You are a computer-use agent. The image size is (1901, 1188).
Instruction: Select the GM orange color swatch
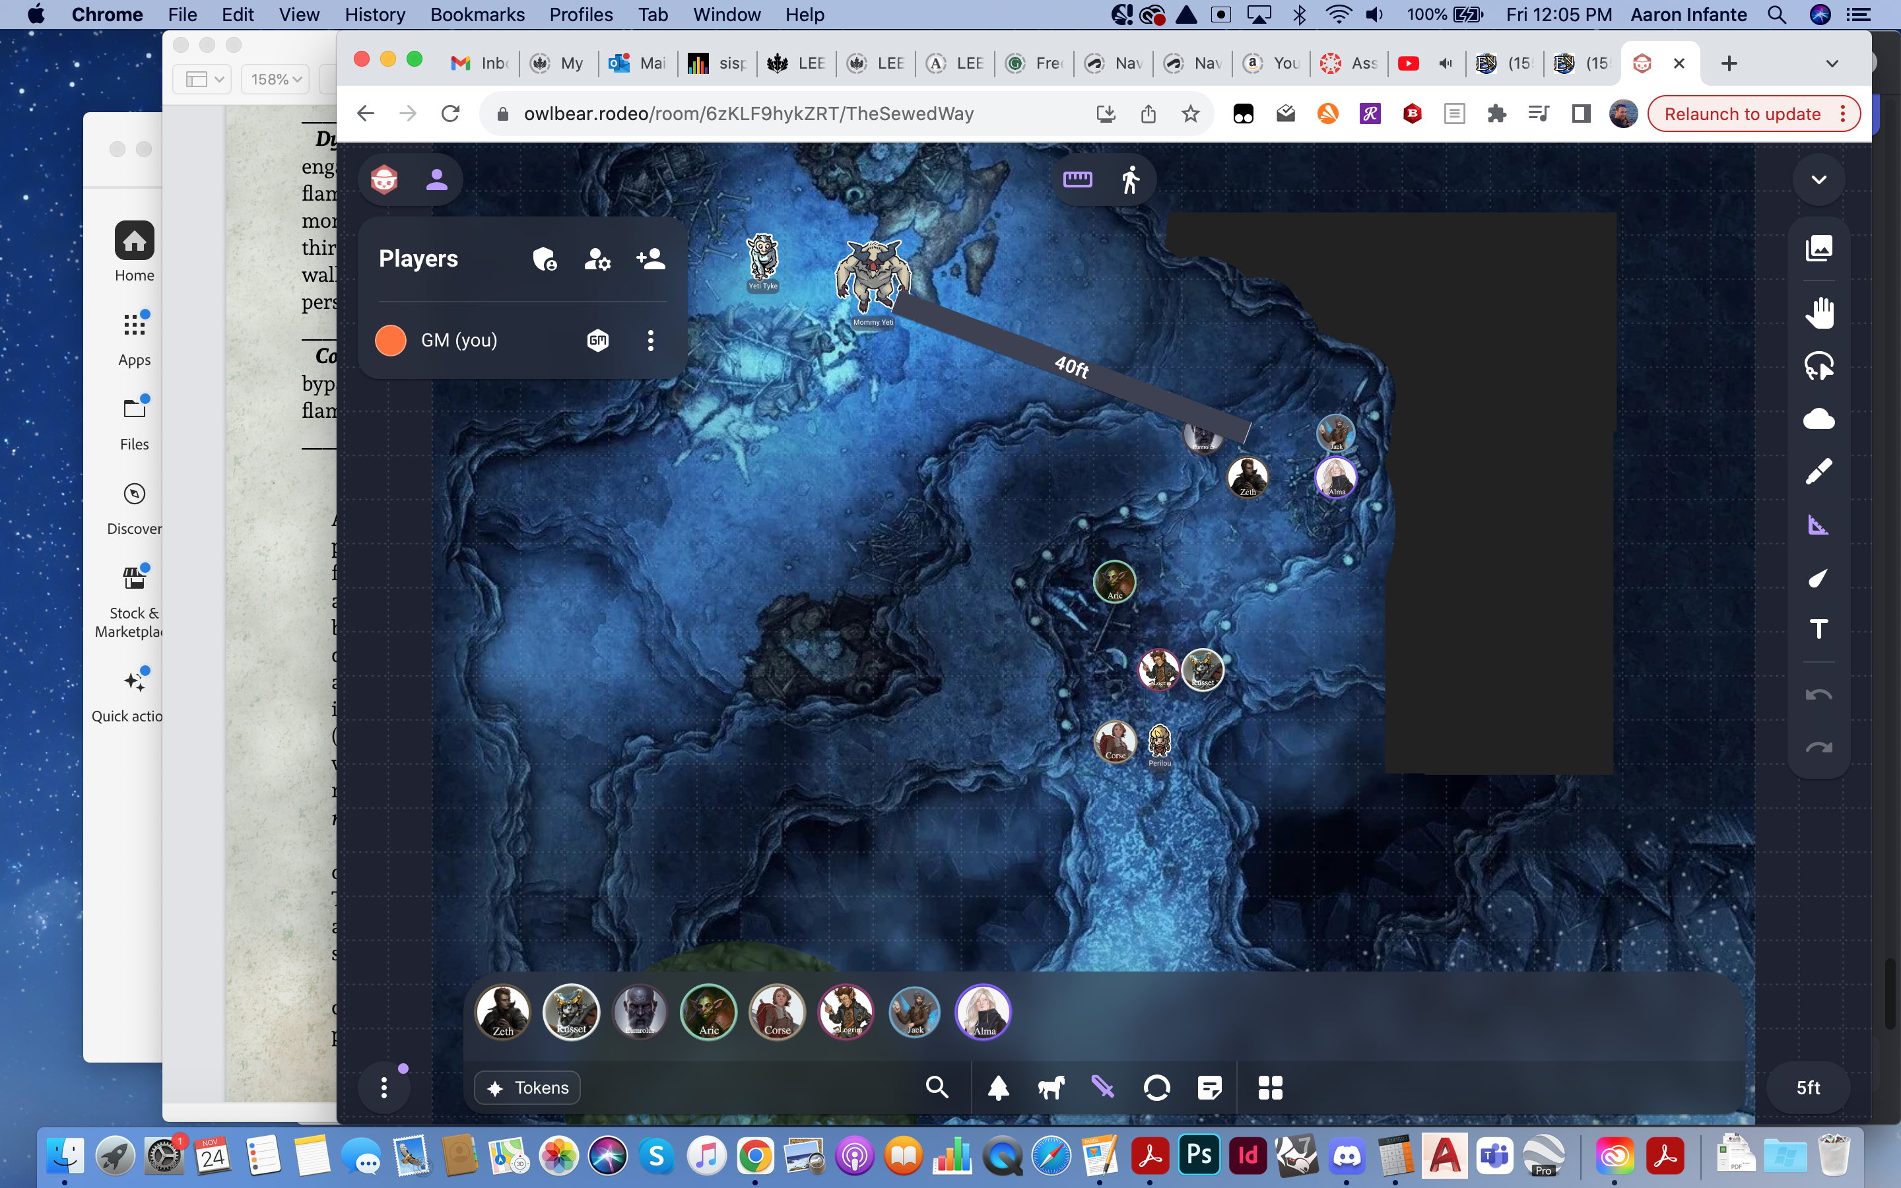pyautogui.click(x=390, y=340)
